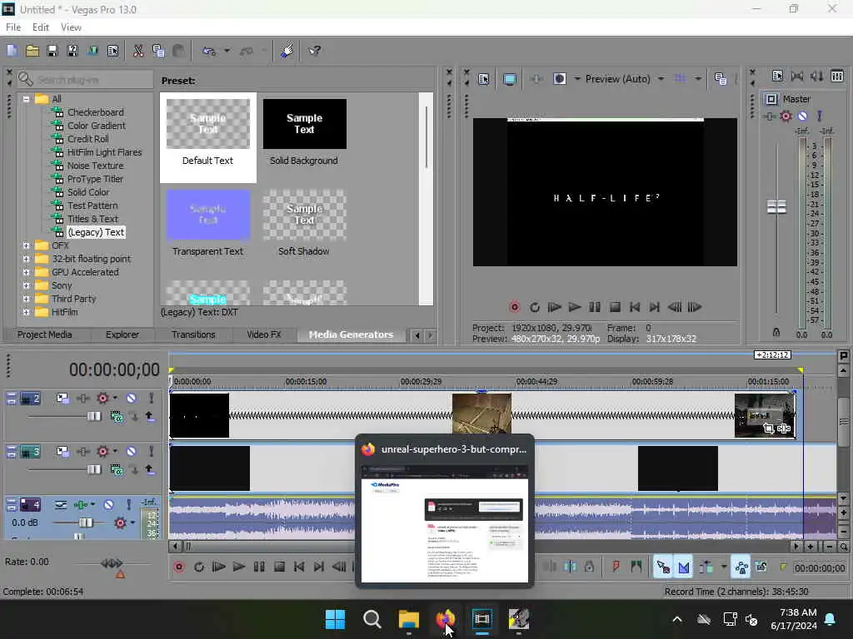Viewport: 853px width, 639px height.
Task: Open a project with the folder icon
Action: (32, 51)
